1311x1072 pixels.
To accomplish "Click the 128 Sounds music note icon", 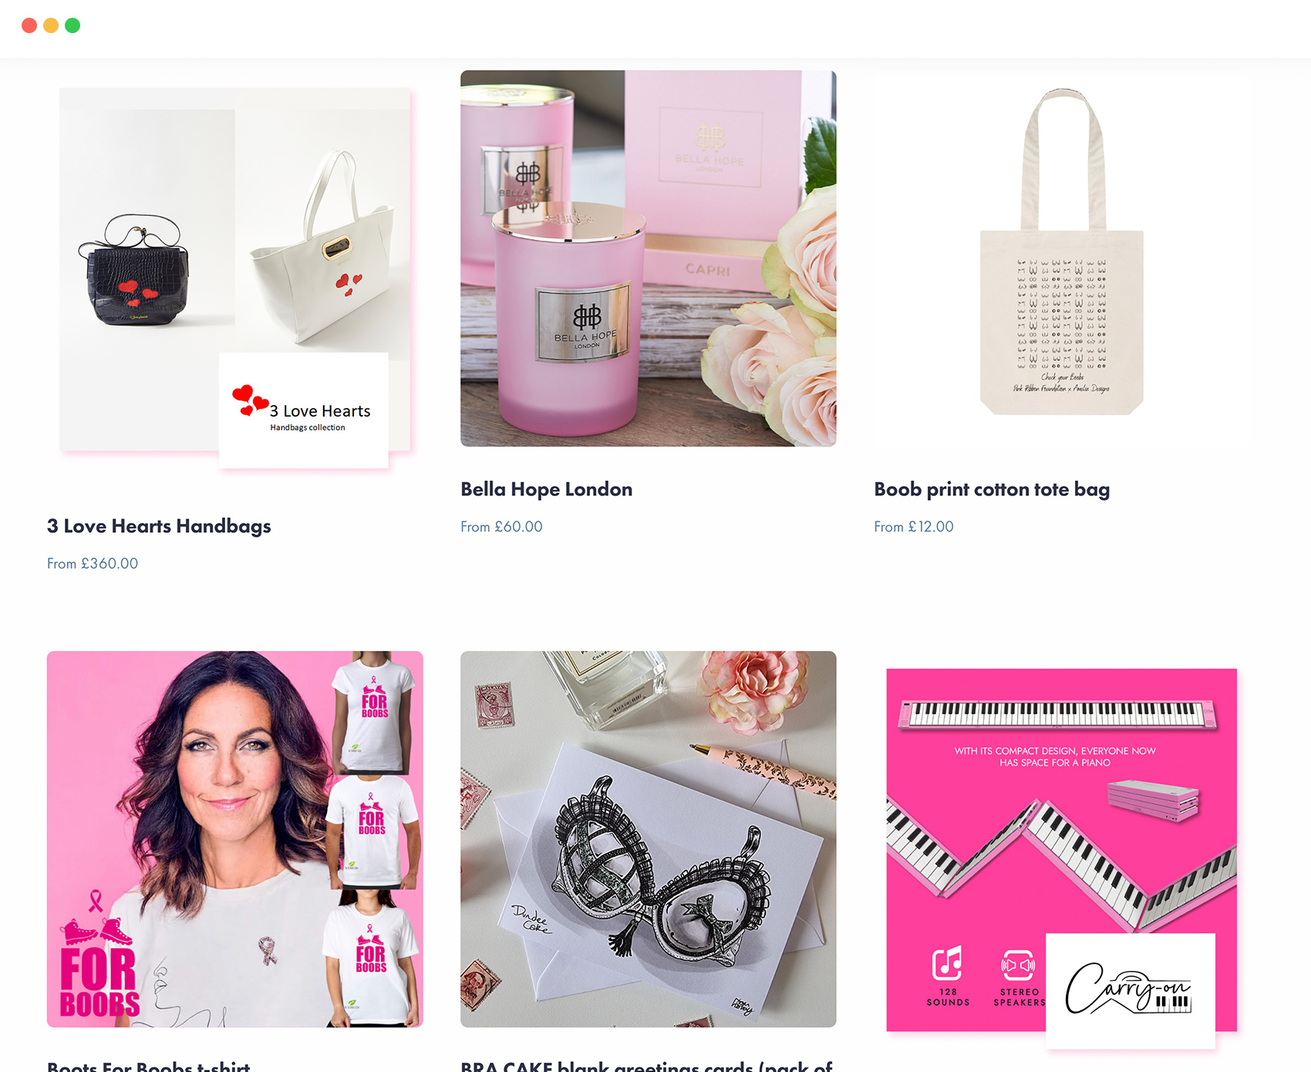I will pos(948,963).
